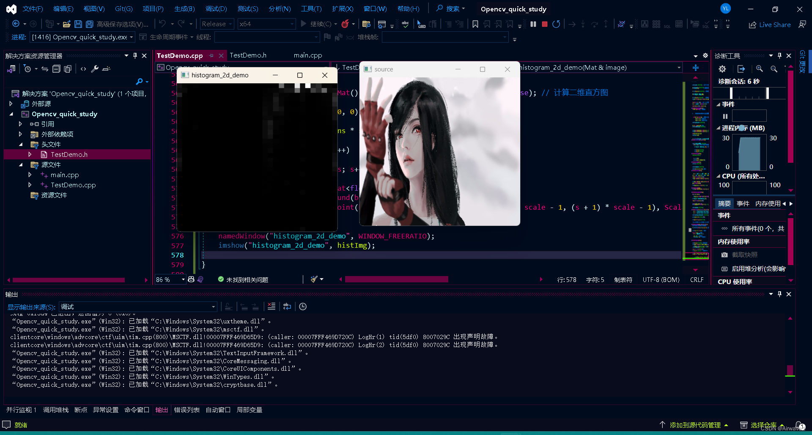The width and height of the screenshot is (812, 435).
Task: Click the blue restart debugging arrow
Action: pos(556,24)
